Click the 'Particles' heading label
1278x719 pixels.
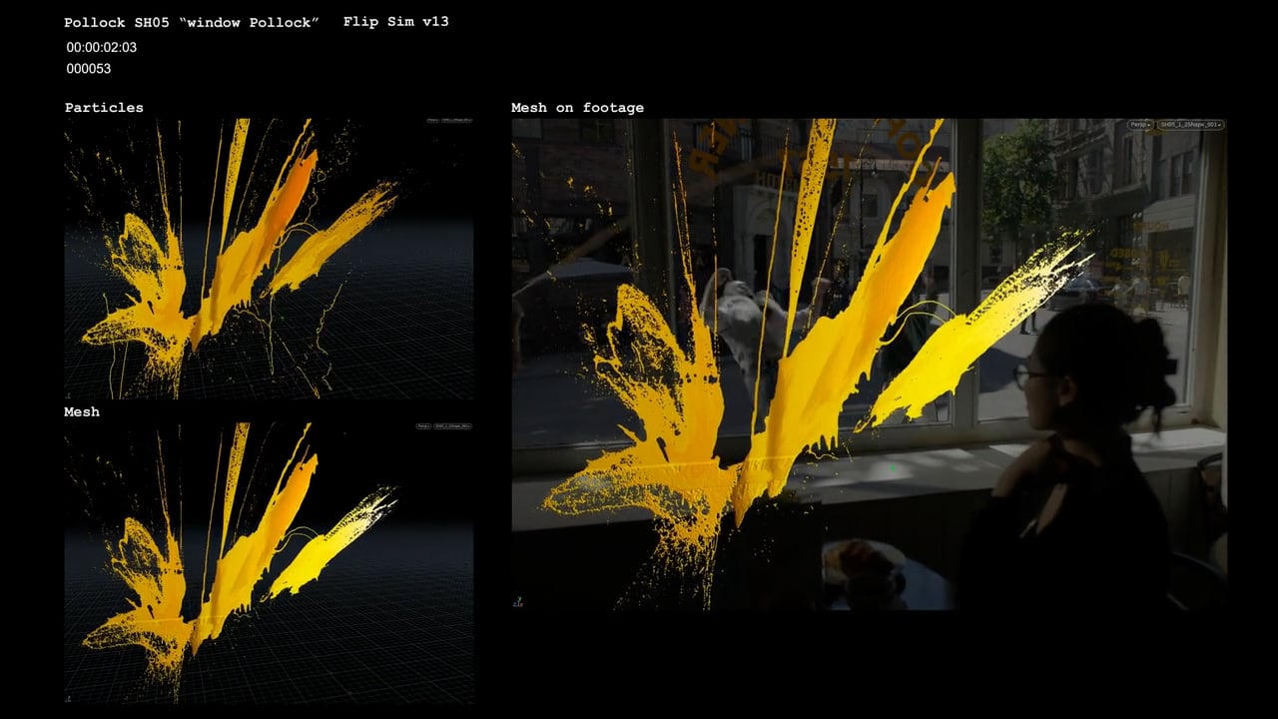click(x=104, y=107)
